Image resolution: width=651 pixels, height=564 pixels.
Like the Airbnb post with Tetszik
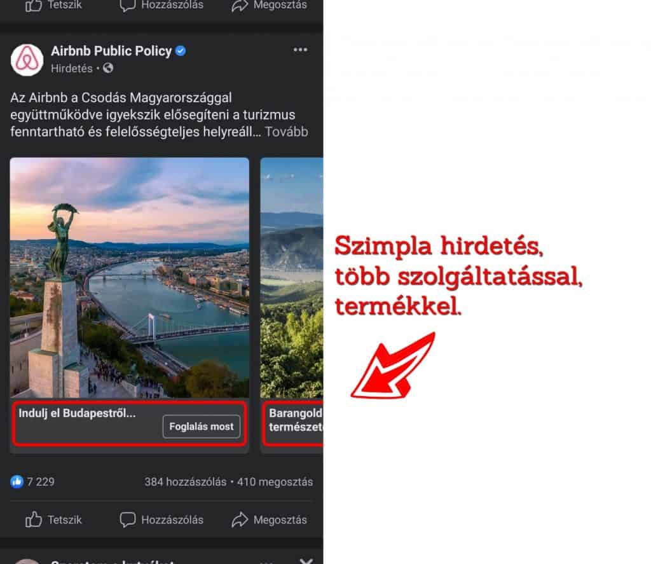[53, 519]
